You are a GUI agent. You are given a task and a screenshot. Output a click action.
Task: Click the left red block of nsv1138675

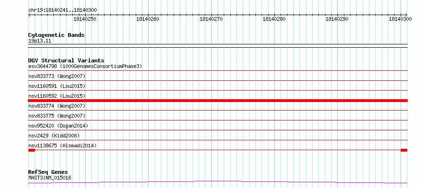32,150
